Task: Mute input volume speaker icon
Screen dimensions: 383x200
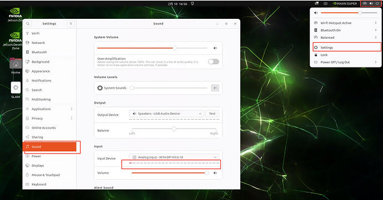Action: (x=215, y=173)
